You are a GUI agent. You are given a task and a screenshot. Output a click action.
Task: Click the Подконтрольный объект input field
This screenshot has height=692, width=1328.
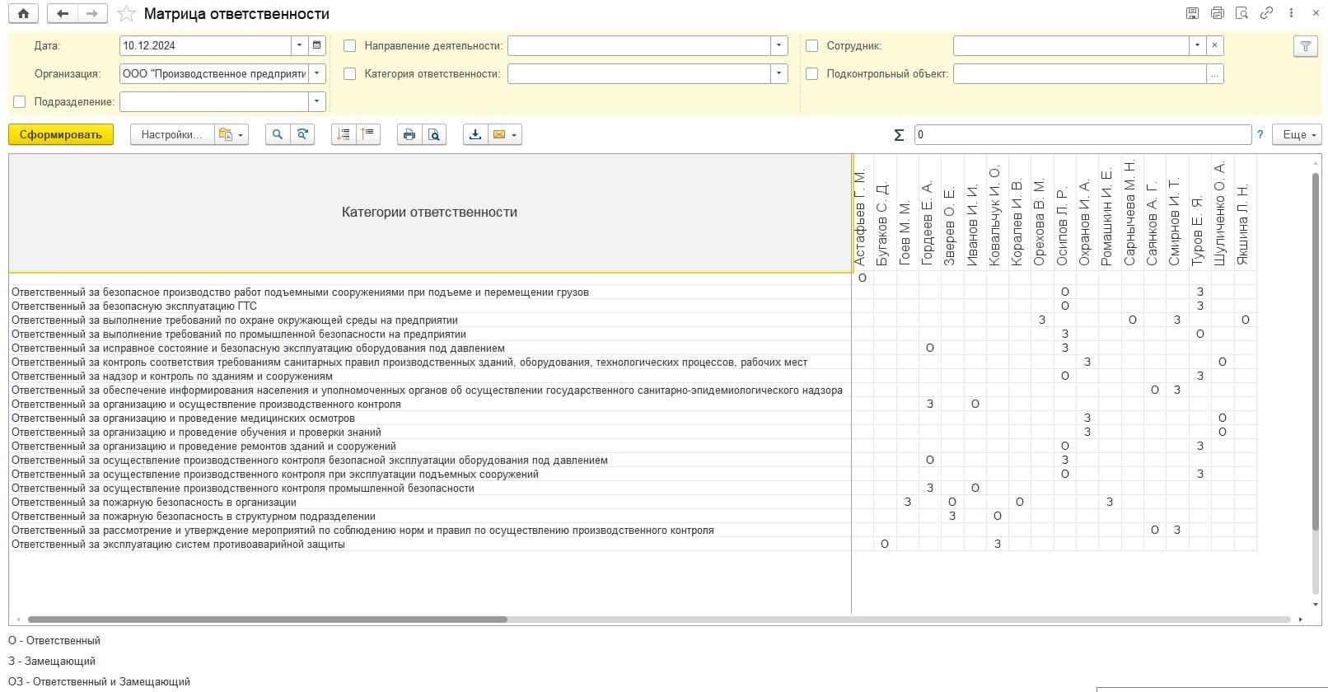1079,74
